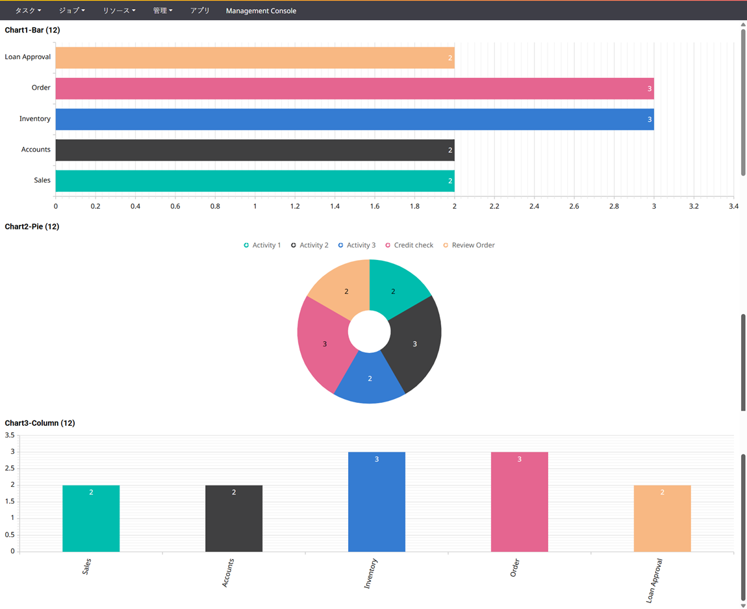Open the リソース dropdown menu

(x=119, y=11)
